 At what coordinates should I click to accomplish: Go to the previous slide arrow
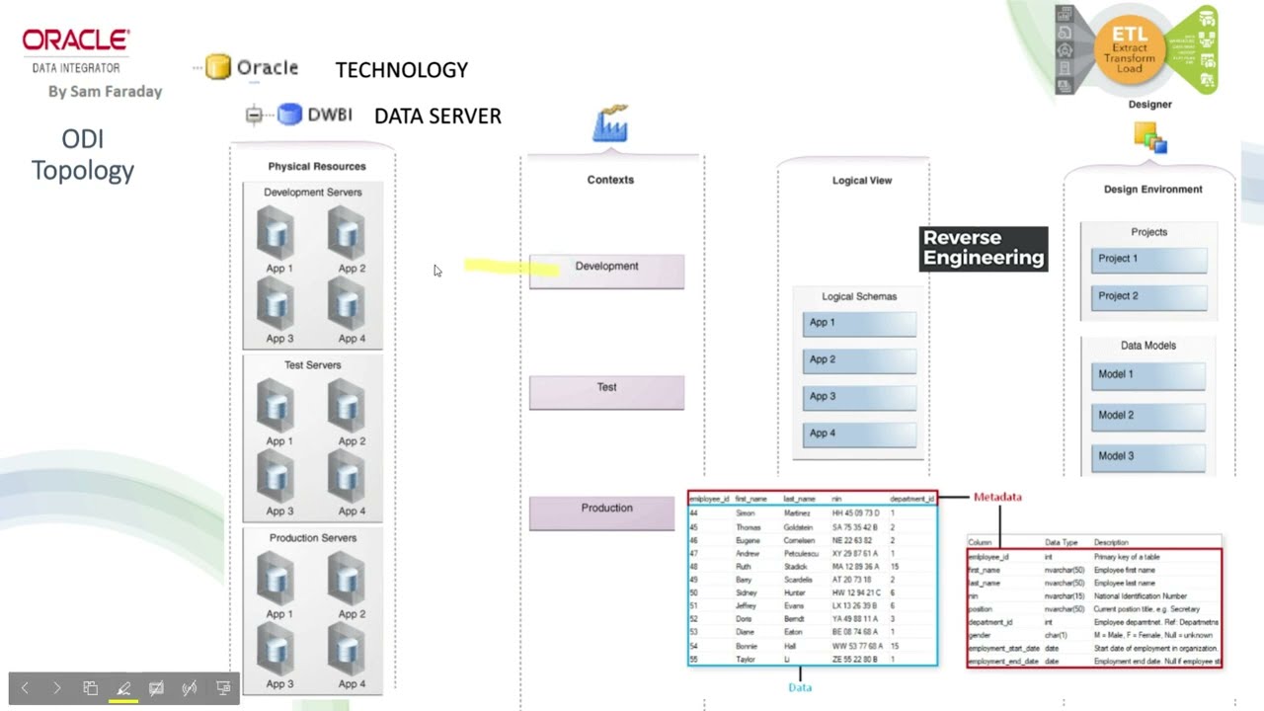(25, 688)
